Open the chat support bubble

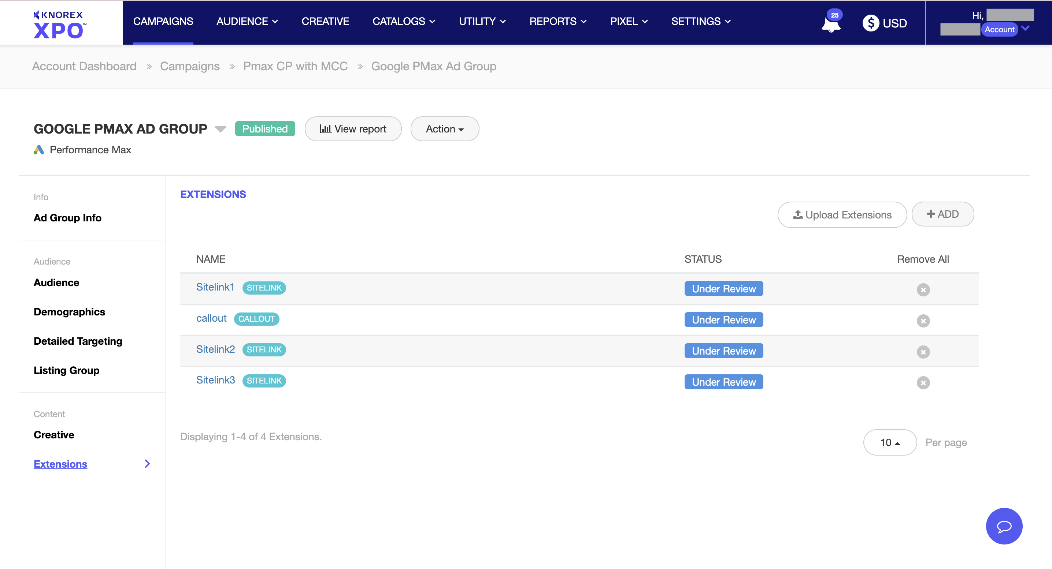1004,526
